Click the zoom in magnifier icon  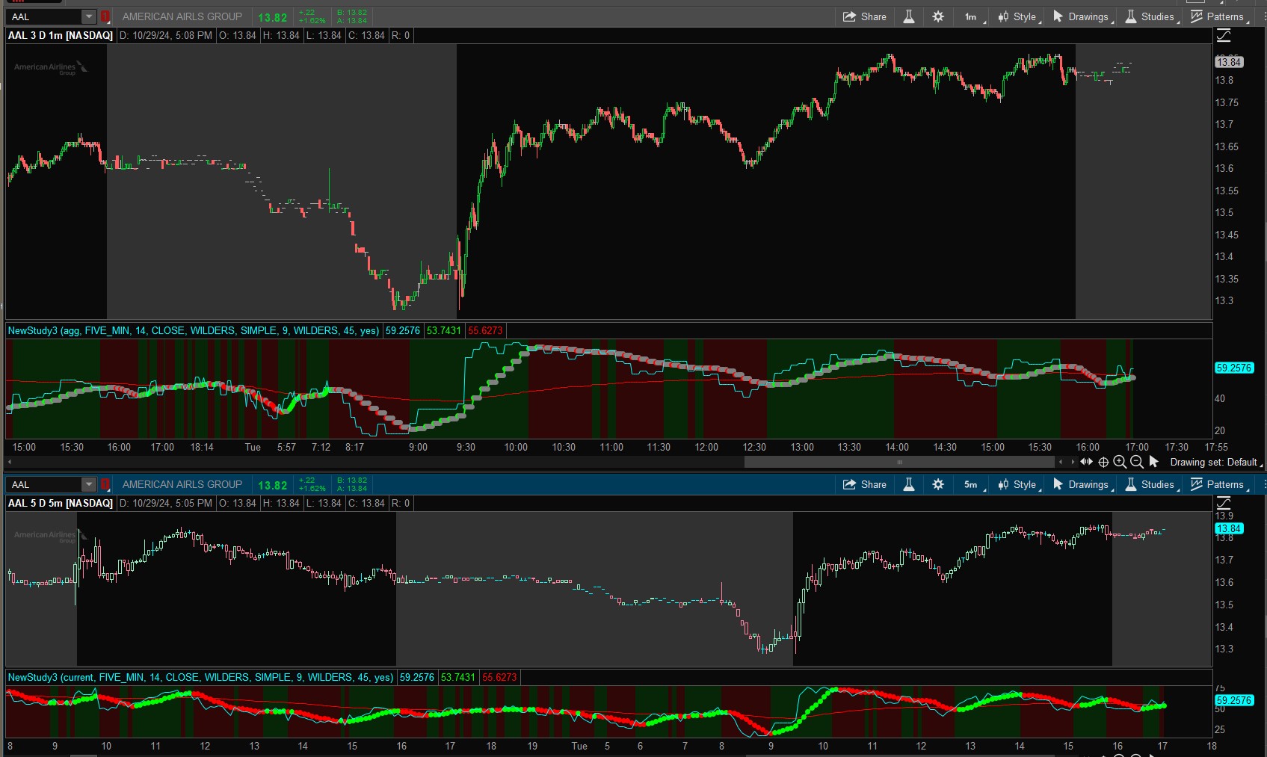(1120, 462)
